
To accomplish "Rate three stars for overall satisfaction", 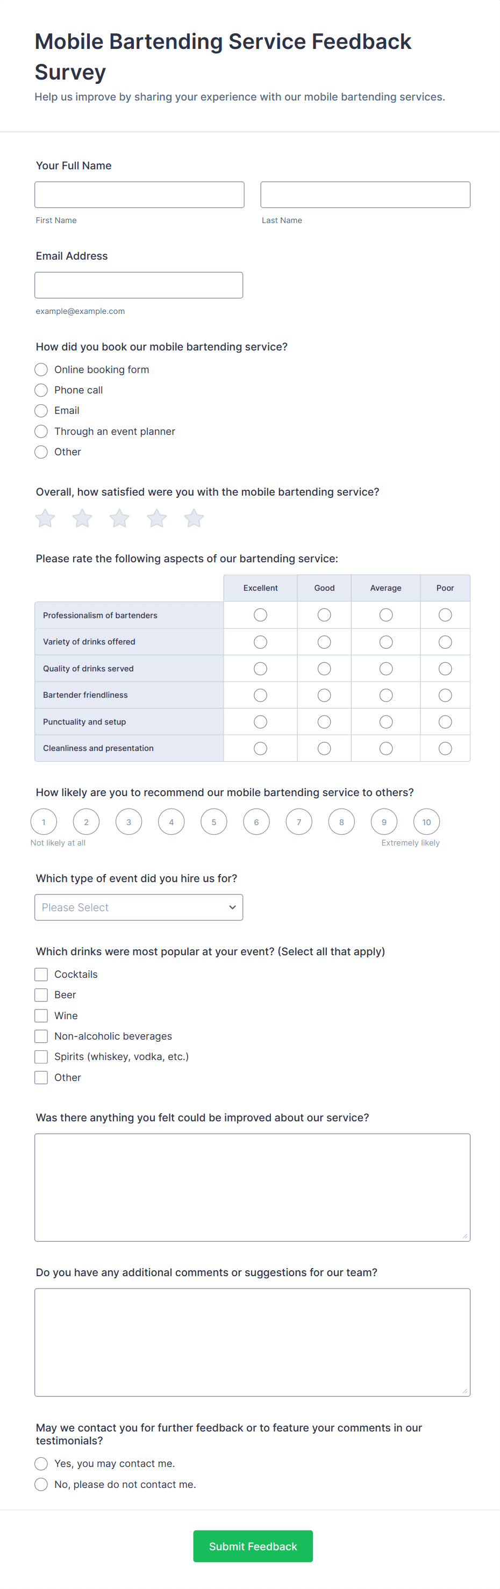I will click(x=119, y=518).
